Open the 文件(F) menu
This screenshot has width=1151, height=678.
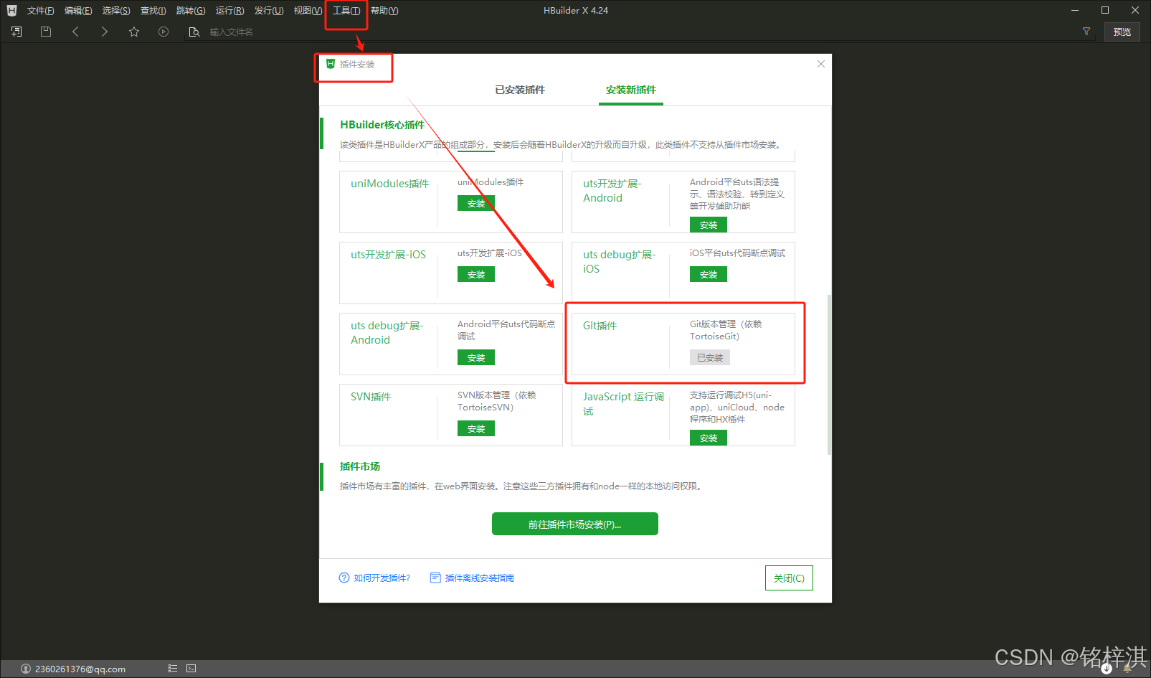pos(40,11)
